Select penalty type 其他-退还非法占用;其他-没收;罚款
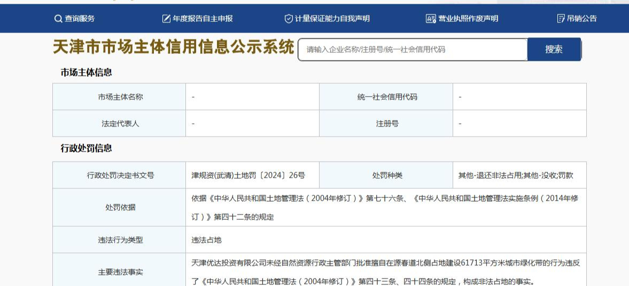The image size is (629, 286). pyautogui.click(x=516, y=176)
